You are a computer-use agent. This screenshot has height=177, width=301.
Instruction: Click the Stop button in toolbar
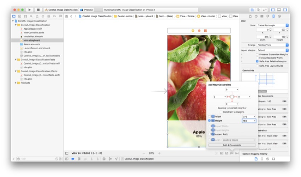(38, 10)
